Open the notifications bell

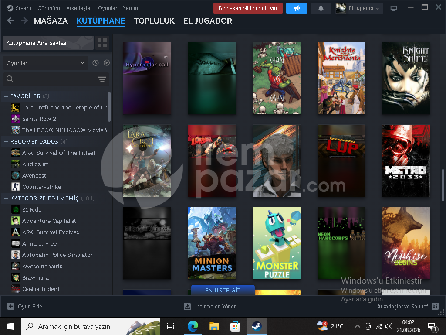point(321,8)
